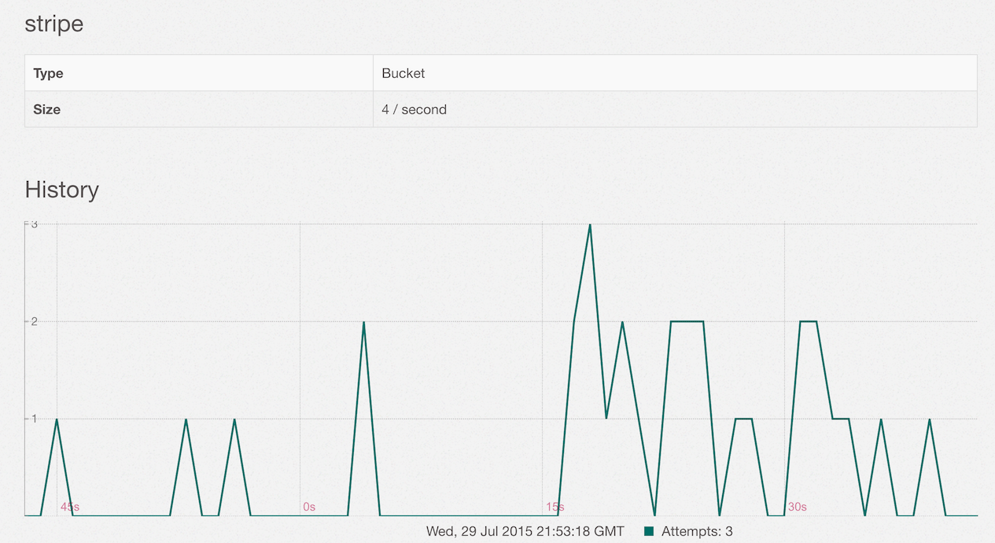Select the 0s time marker label
The width and height of the screenshot is (995, 543).
[x=309, y=507]
